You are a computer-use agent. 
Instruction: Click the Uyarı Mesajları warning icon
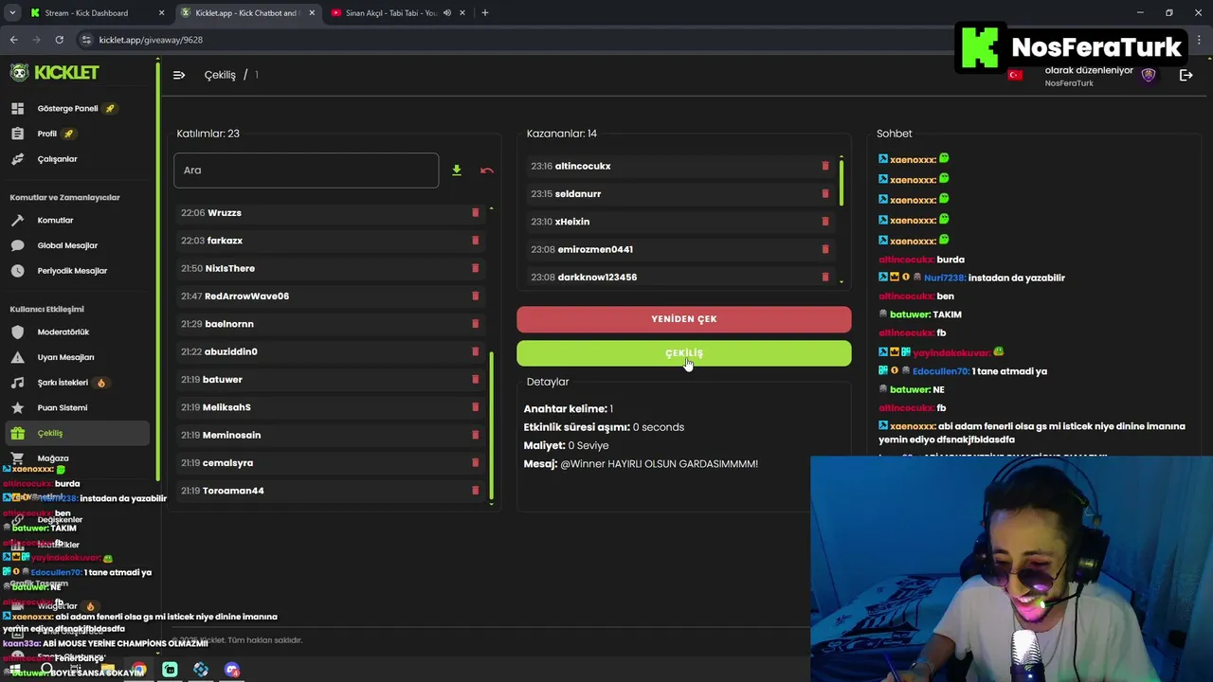(x=17, y=357)
